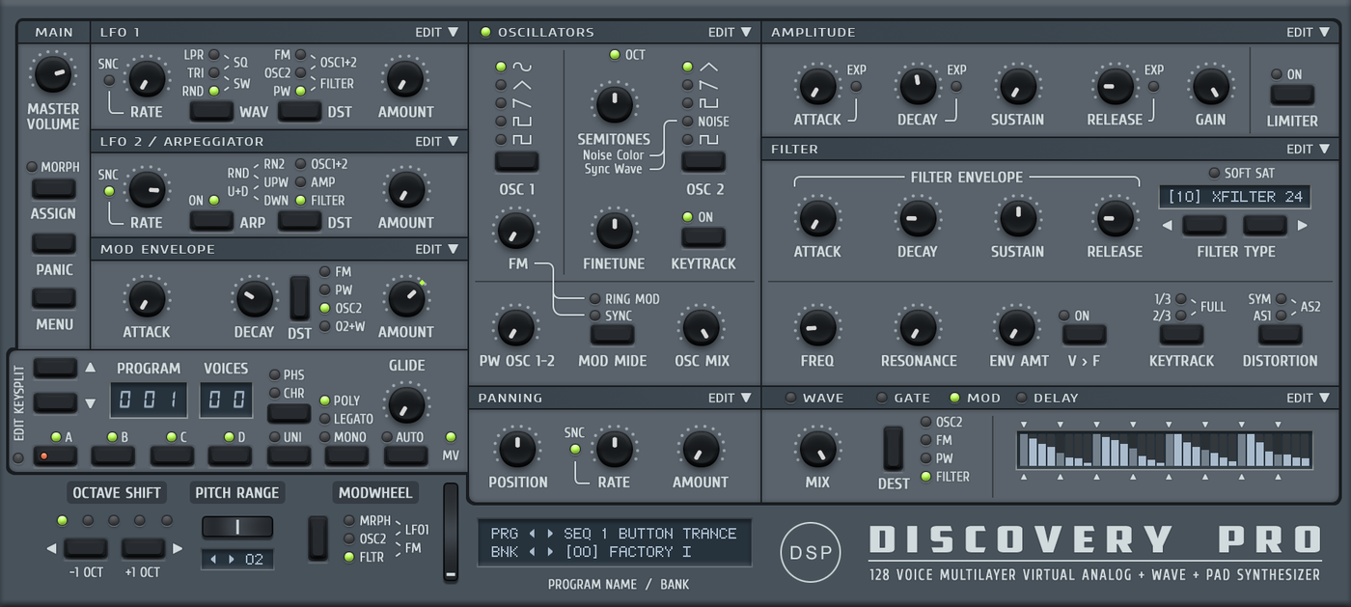The image size is (1351, 607).
Task: Click the PW OSC 1-2 knob
Action: [x=516, y=326]
